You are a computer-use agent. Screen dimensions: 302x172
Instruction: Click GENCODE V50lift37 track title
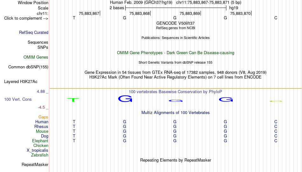[175, 23]
